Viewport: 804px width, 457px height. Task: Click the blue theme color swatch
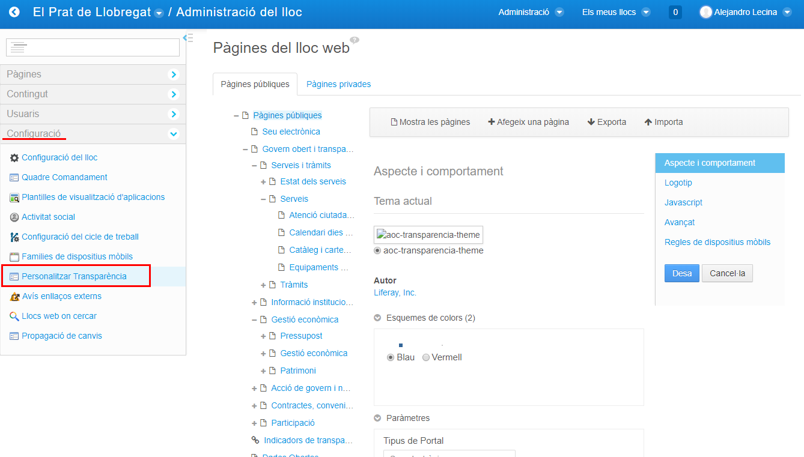(x=401, y=345)
